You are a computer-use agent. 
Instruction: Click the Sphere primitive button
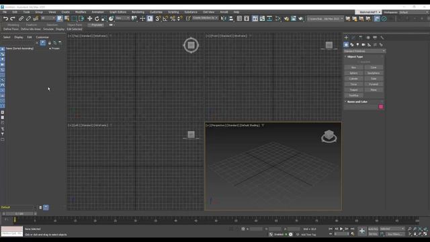click(353, 73)
